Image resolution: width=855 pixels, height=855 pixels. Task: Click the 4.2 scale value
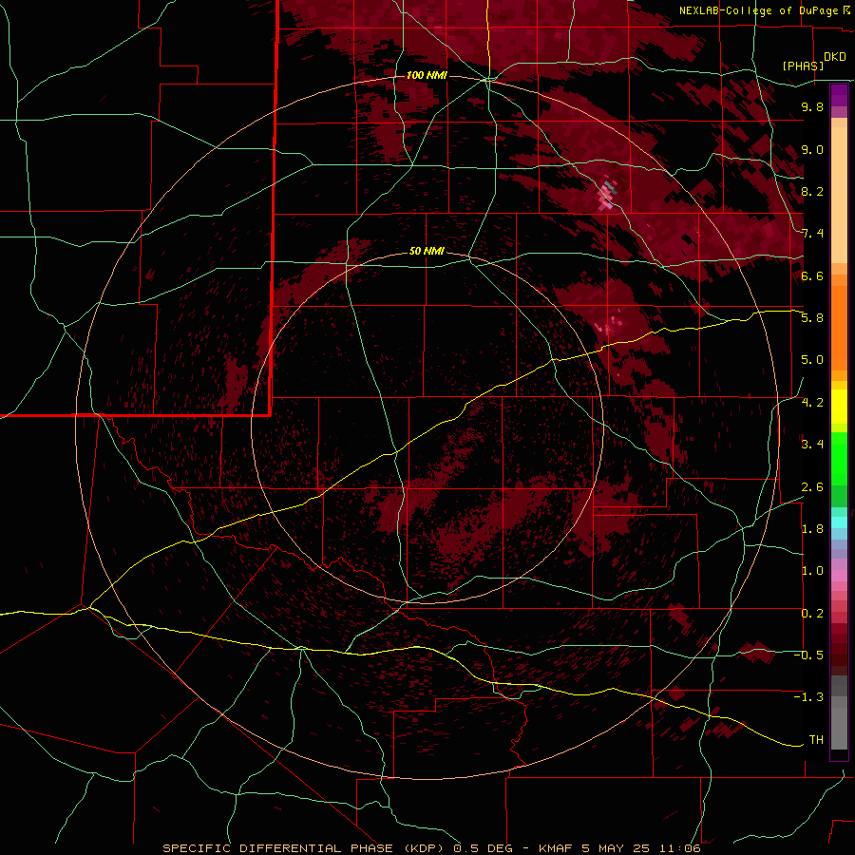(812, 403)
